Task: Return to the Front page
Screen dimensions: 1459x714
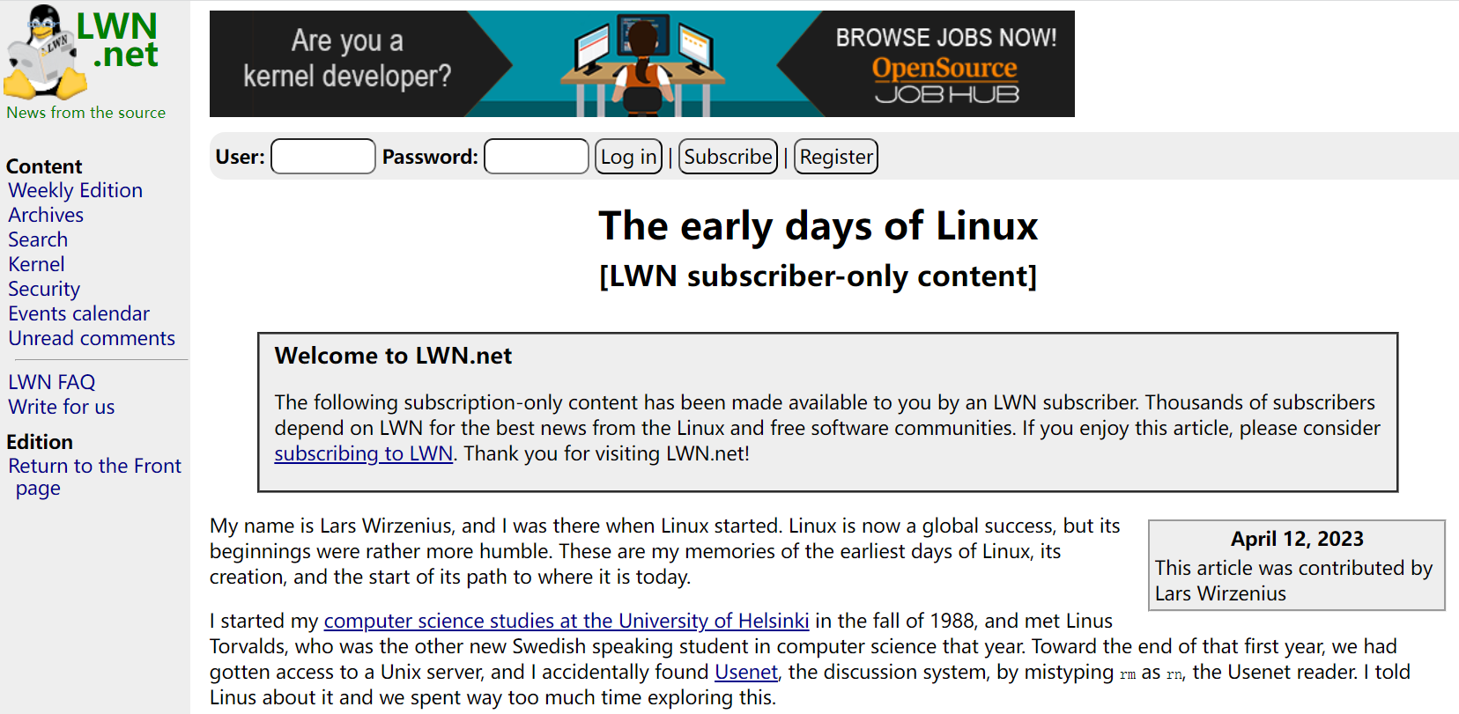Action: coord(94,467)
